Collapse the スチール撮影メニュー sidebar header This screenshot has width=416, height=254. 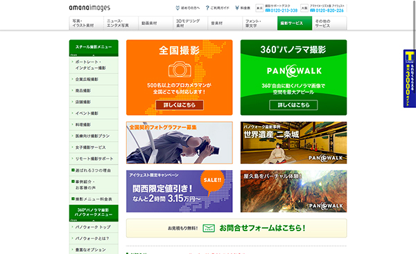tap(94, 48)
